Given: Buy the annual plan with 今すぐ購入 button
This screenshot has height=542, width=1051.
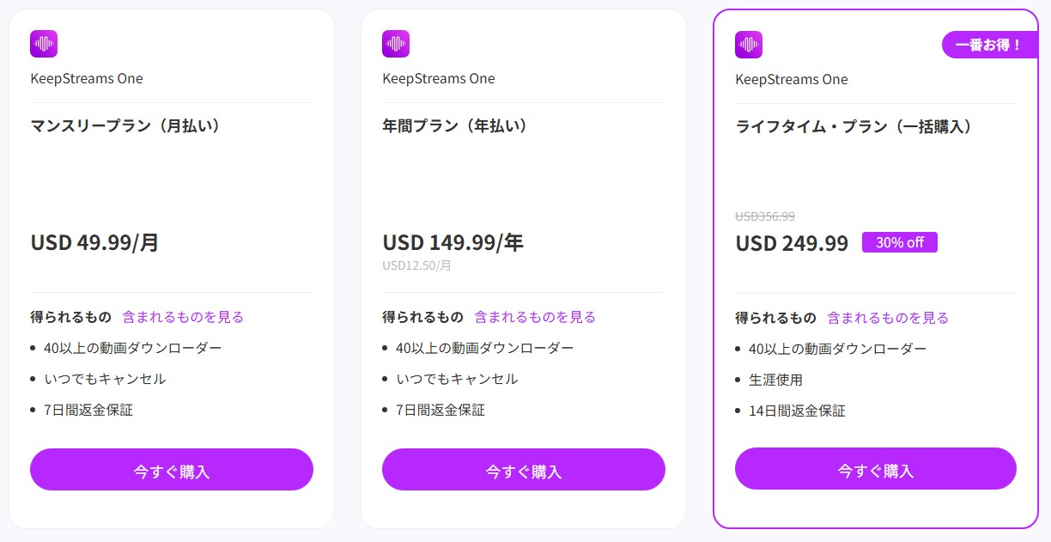Looking at the screenshot, I should tap(524, 470).
